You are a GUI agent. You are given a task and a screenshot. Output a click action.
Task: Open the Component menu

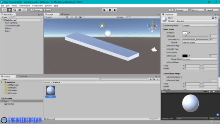[37, 6]
